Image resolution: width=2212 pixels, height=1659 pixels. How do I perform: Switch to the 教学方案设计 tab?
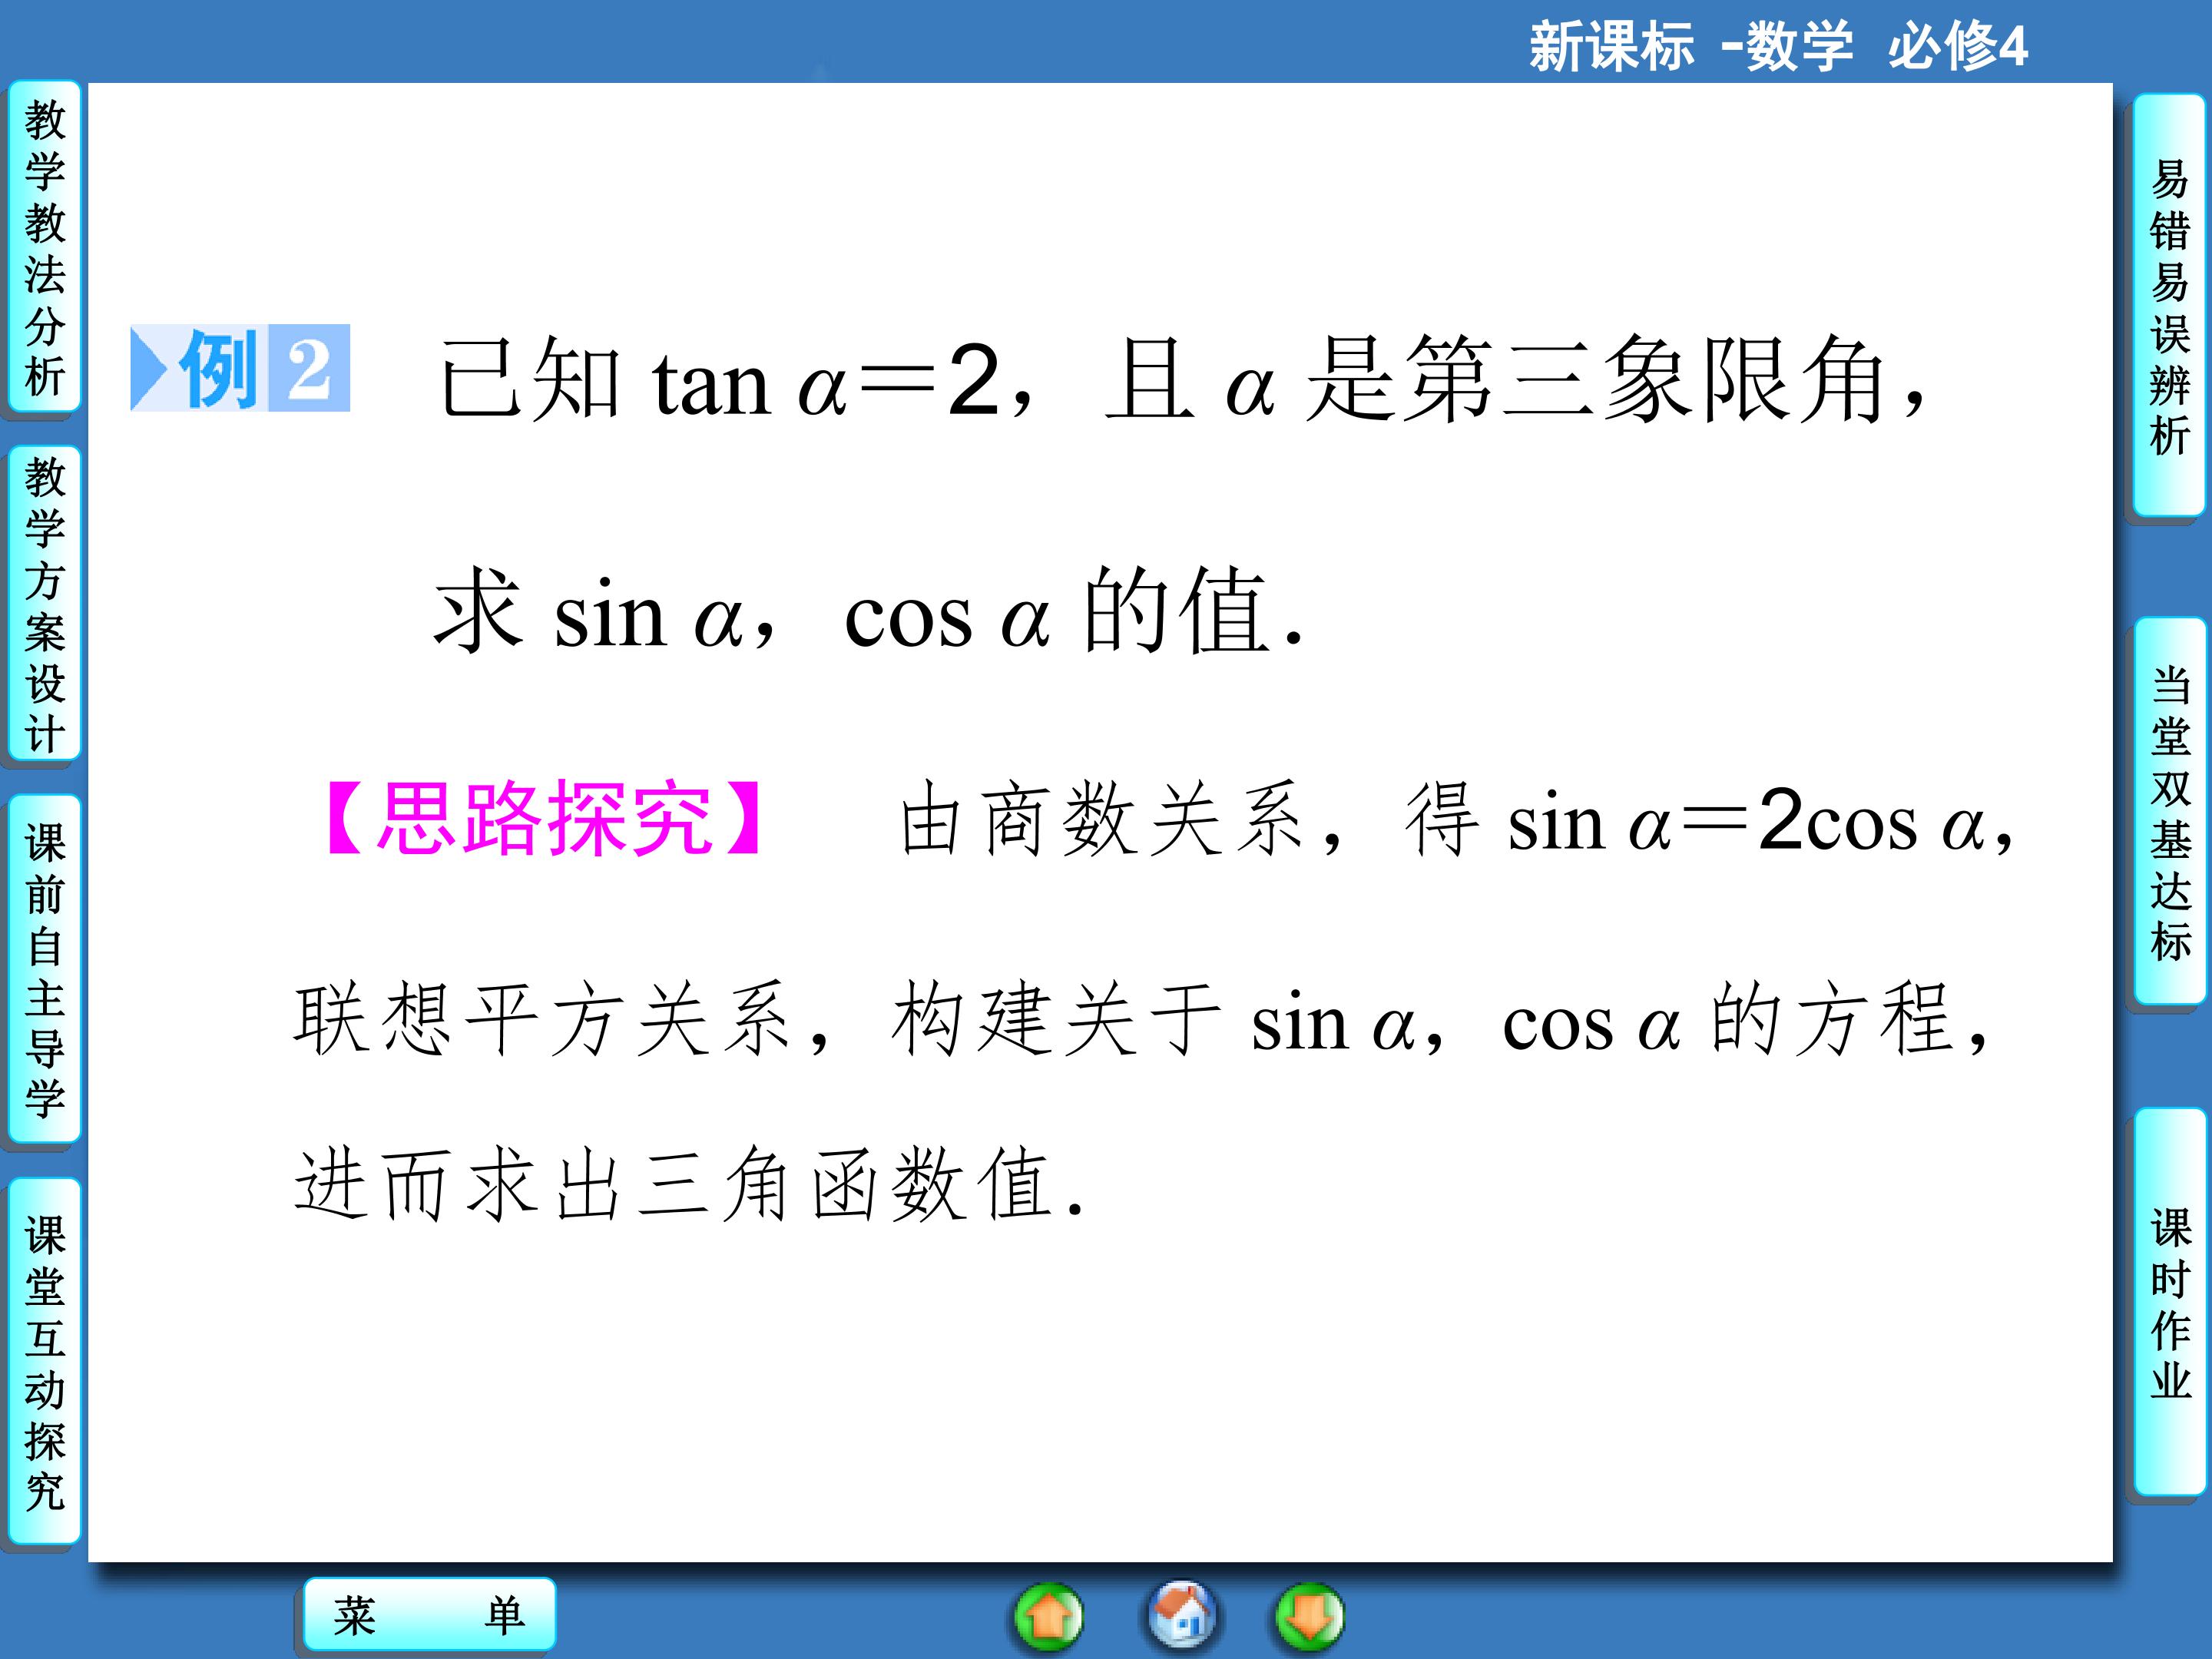[x=44, y=604]
